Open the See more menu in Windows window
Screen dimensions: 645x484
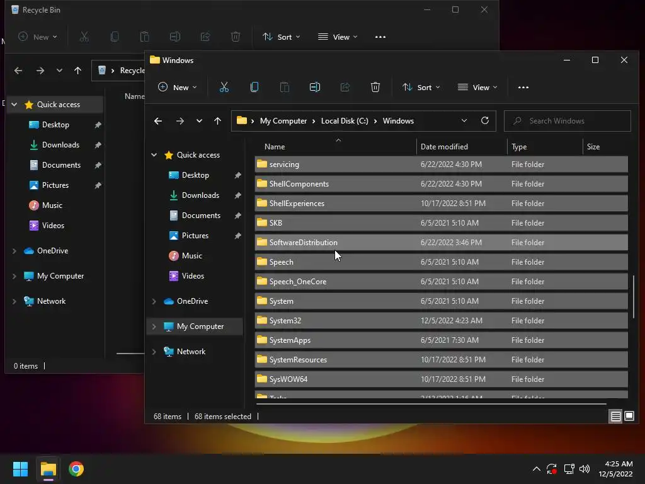[523, 87]
